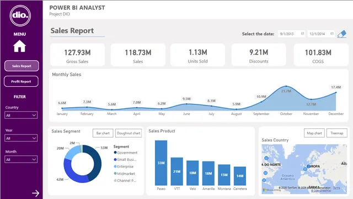Select the COGS 101.83M card
Screen dimensions: 353x199
(321, 55)
